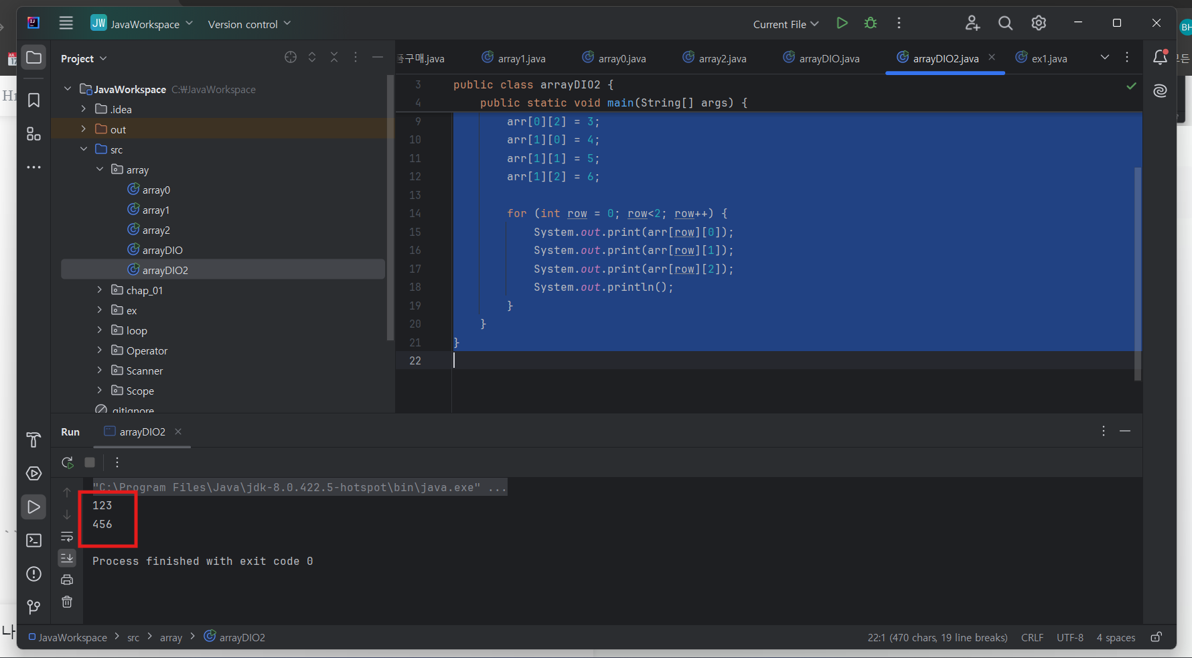The width and height of the screenshot is (1192, 658).
Task: Open Search Everywhere magnifier icon
Action: click(1005, 23)
